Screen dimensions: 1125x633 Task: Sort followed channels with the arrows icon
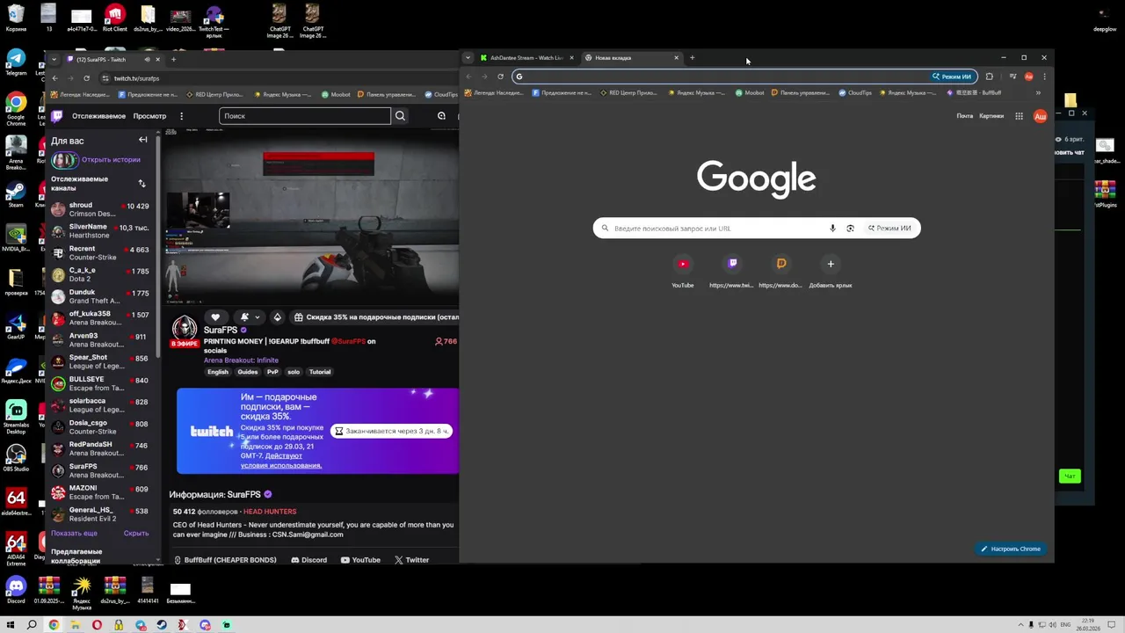pyautogui.click(x=142, y=184)
